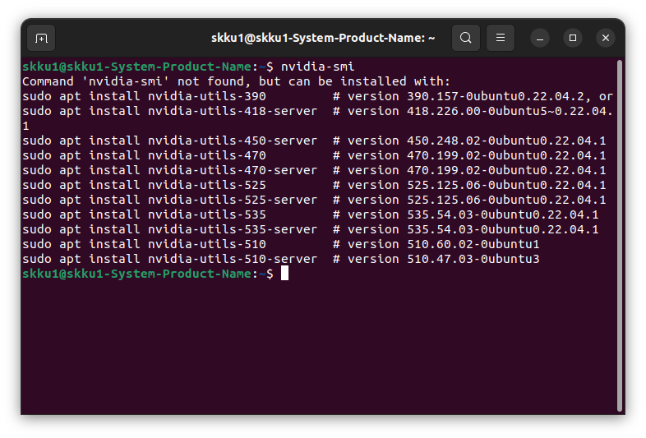The width and height of the screenshot is (646, 438).
Task: Click the bottom prompt with the cursor
Action: tap(155, 274)
